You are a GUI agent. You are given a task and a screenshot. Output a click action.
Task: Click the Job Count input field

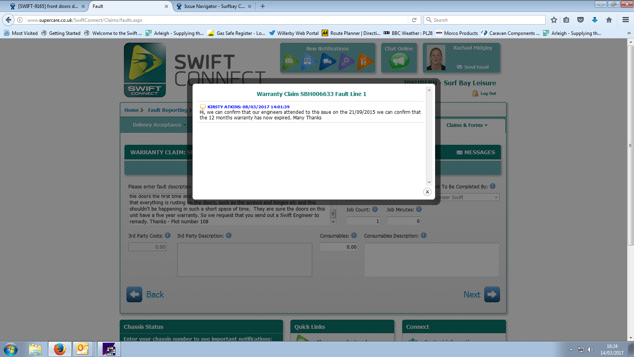[363, 221]
